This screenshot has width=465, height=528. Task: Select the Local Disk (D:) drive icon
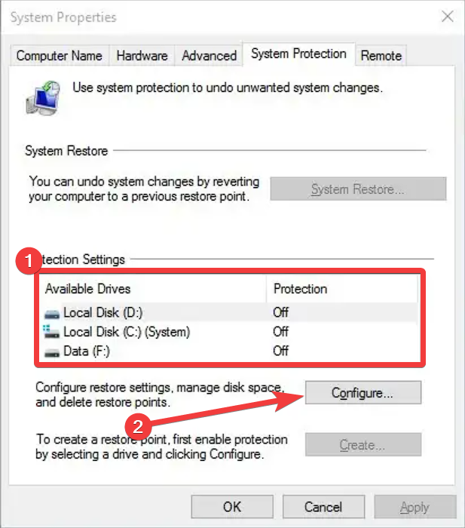coord(53,312)
